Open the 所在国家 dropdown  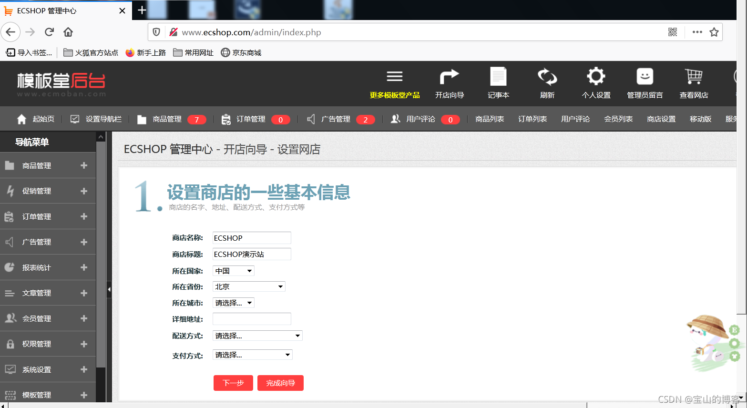point(234,271)
